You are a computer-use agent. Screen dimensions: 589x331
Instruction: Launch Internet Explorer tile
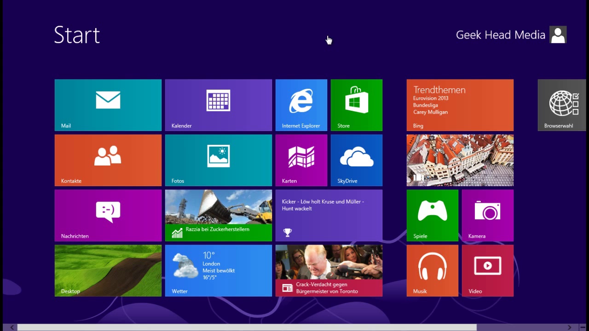(301, 105)
